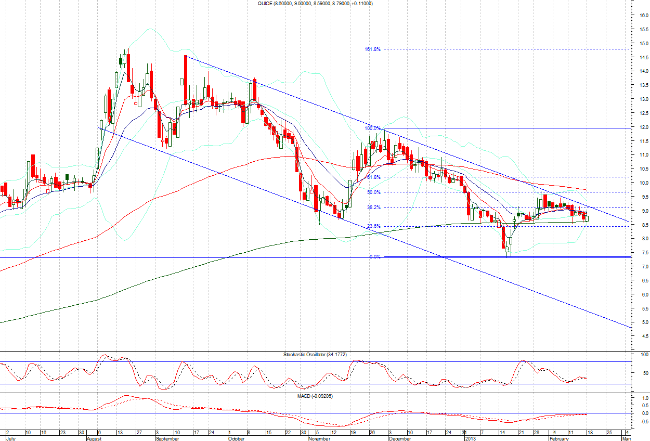The height and width of the screenshot is (441, 650).
Task: Click the MACD indicator title
Action: click(315, 396)
